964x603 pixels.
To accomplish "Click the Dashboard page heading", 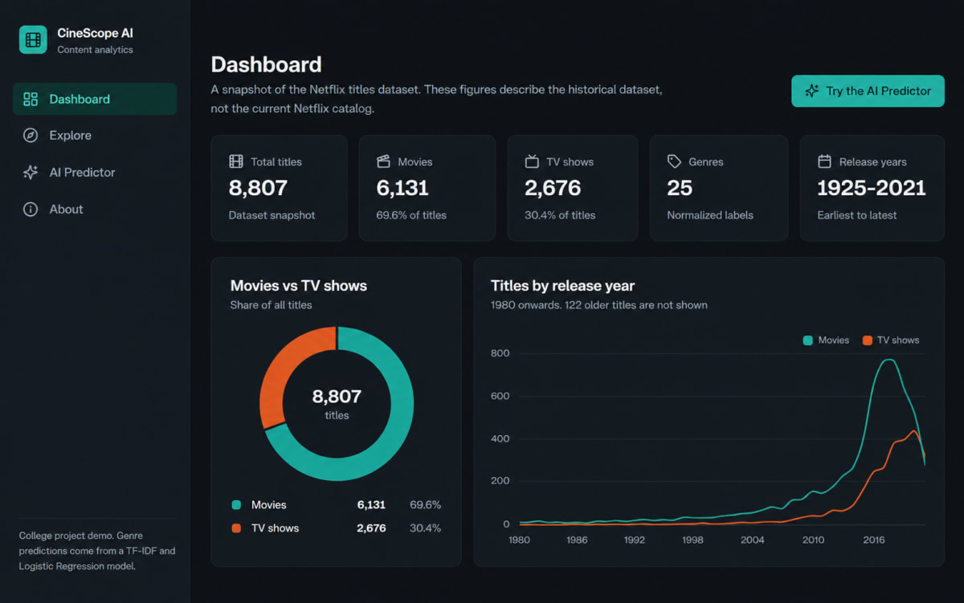I will coord(266,65).
